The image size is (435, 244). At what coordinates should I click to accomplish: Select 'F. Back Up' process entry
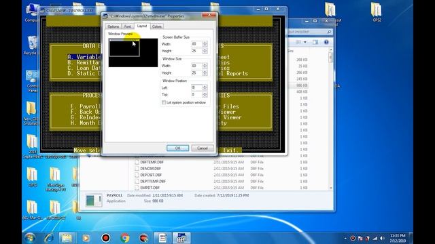(85, 112)
